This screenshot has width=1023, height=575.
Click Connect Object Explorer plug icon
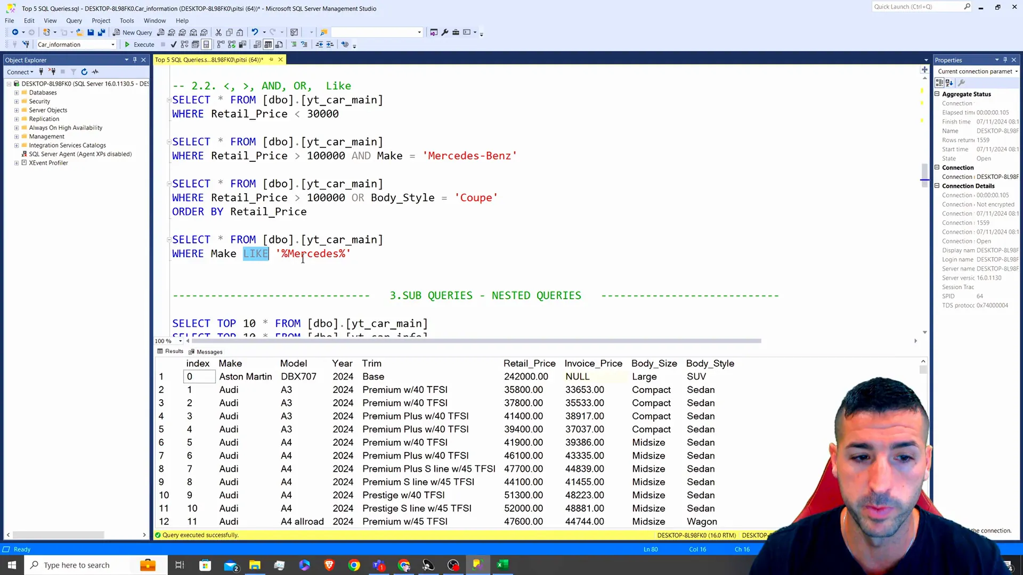tap(41, 72)
